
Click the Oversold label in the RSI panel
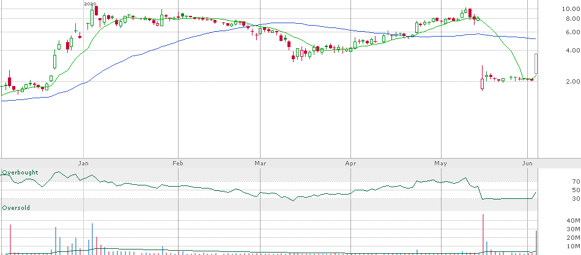pos(16,207)
